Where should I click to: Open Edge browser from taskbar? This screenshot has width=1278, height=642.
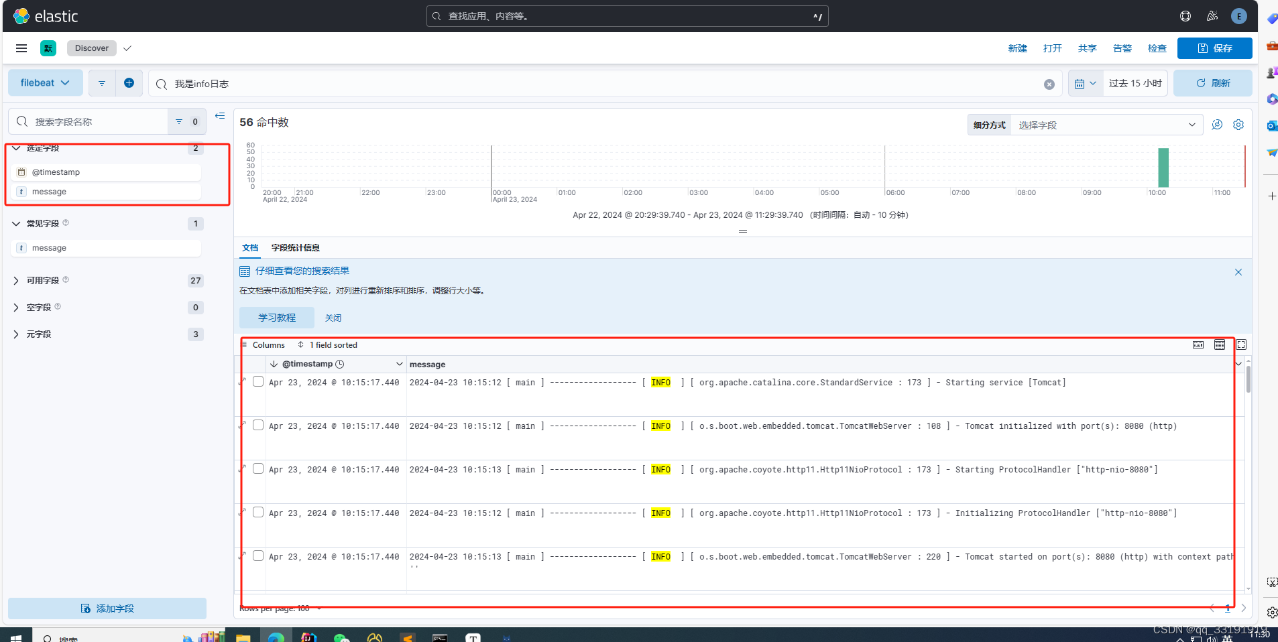point(276,637)
